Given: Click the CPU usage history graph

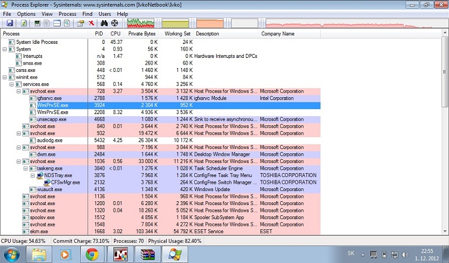Looking at the screenshot, I should click(x=141, y=23).
